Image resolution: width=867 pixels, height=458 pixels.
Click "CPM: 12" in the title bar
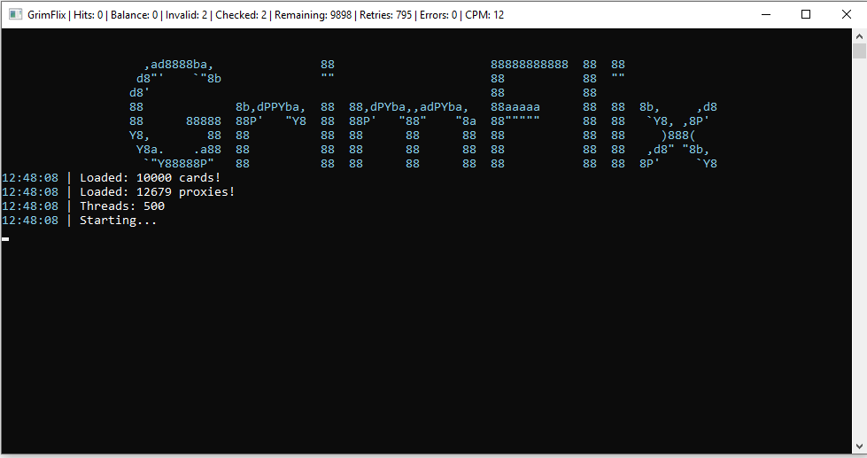click(484, 15)
